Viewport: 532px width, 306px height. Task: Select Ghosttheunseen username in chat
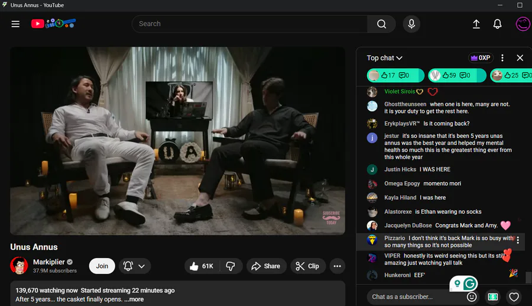click(405, 104)
